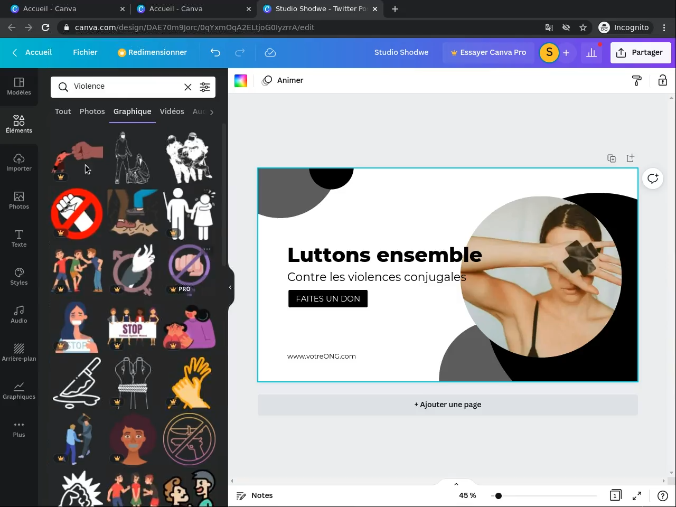Open the help question mark

[662, 495]
